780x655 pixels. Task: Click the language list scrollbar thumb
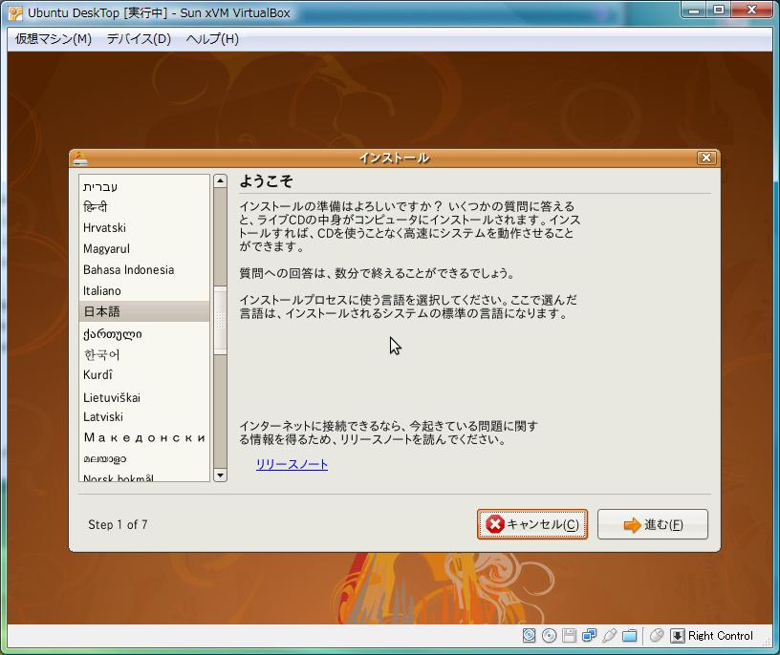220,321
